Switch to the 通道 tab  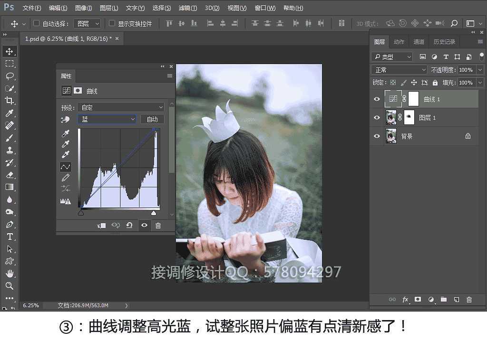tap(419, 41)
